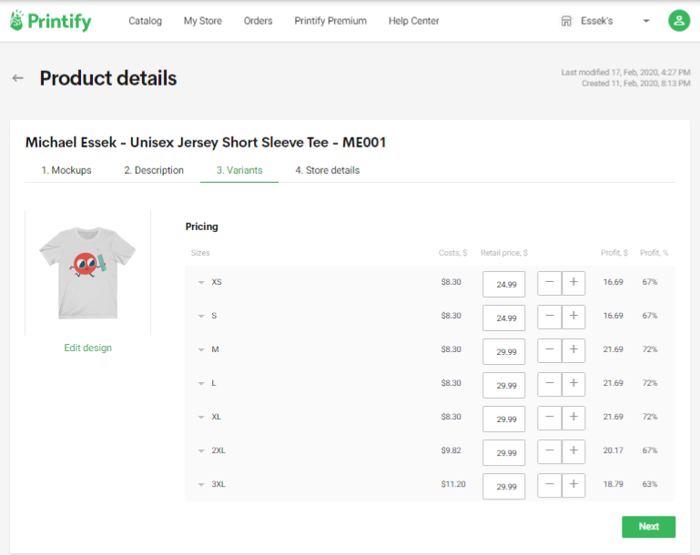This screenshot has height=555, width=700.
Task: Open the Essek's store dropdown arrow
Action: [x=646, y=21]
